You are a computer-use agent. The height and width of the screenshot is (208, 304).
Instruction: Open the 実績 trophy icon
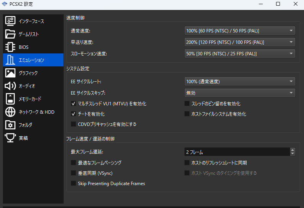[x=10, y=138]
